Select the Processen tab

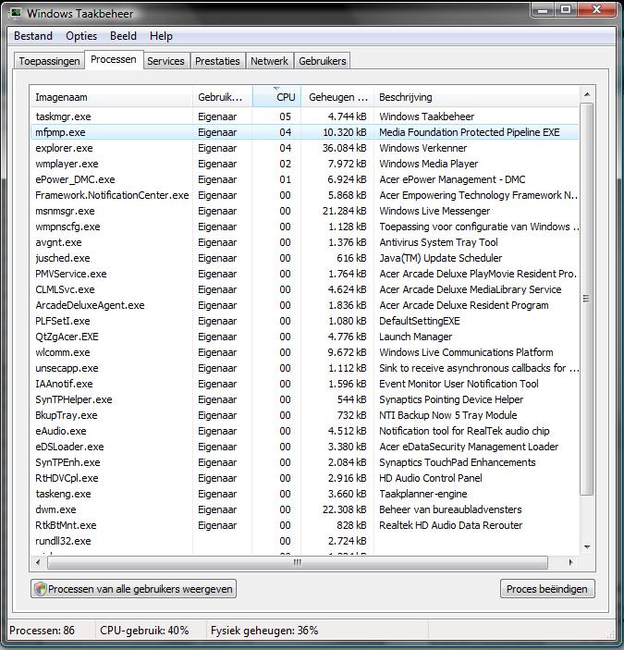pos(114,60)
